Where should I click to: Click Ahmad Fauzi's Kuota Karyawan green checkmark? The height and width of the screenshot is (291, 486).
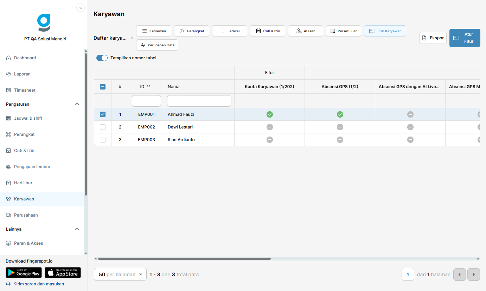coord(270,114)
